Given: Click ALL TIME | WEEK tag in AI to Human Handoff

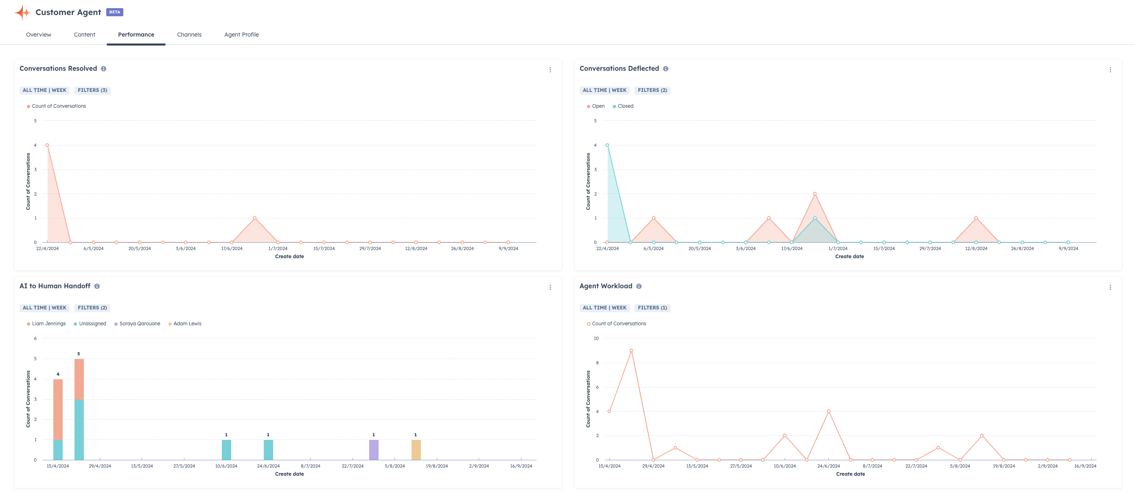Looking at the screenshot, I should 44,308.
